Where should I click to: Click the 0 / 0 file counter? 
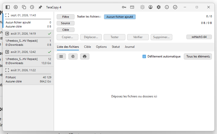coord(209,17)
